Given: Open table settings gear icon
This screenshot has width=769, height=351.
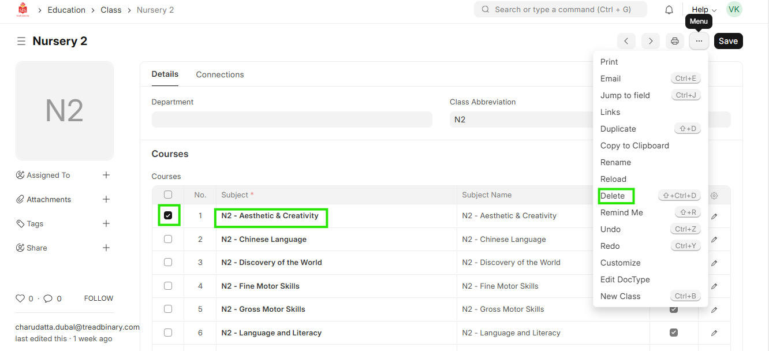Looking at the screenshot, I should tap(714, 196).
